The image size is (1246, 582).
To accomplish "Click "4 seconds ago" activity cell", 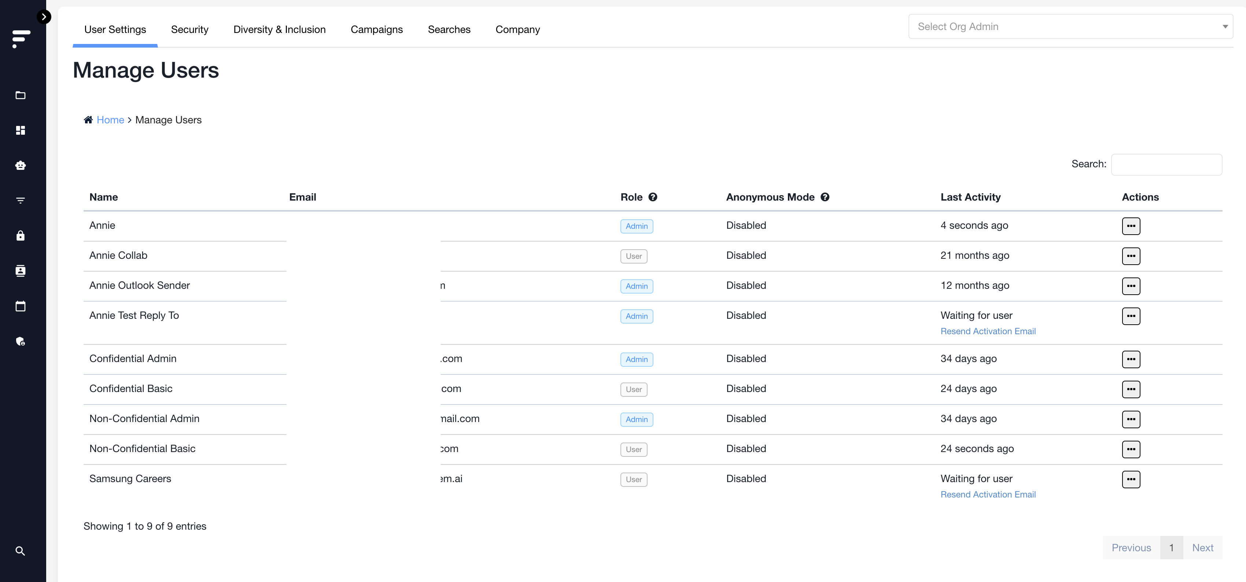I will tap(974, 225).
